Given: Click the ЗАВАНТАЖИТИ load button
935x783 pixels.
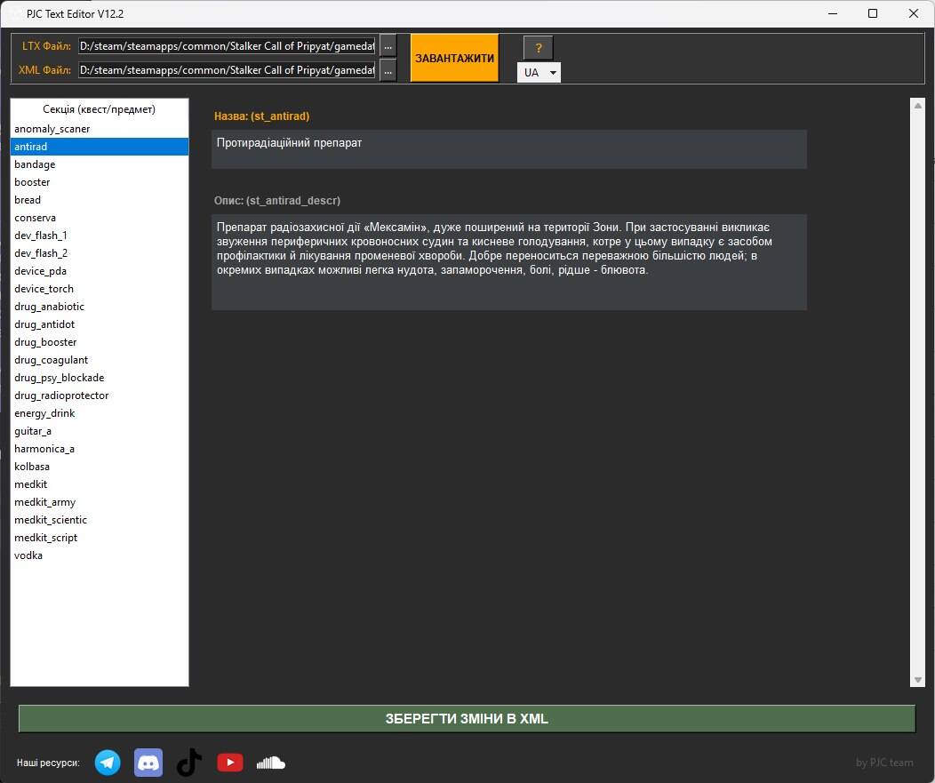Looking at the screenshot, I should [454, 59].
